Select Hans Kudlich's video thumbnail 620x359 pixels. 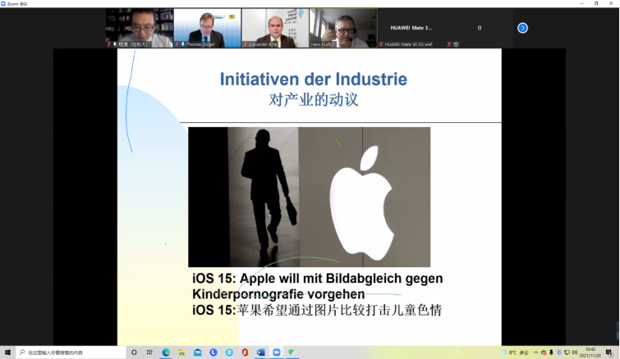point(343,28)
